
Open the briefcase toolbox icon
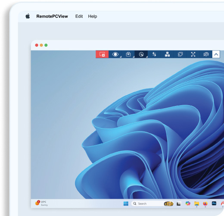[128, 54]
